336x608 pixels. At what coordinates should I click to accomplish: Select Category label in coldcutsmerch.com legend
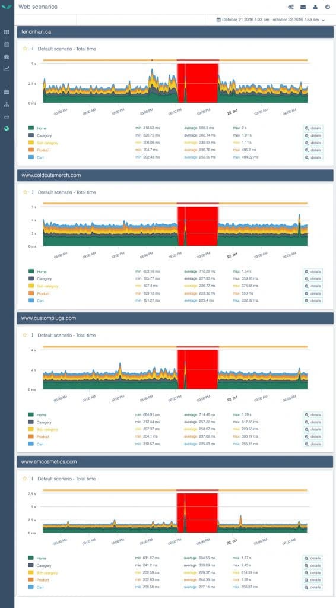click(x=44, y=279)
